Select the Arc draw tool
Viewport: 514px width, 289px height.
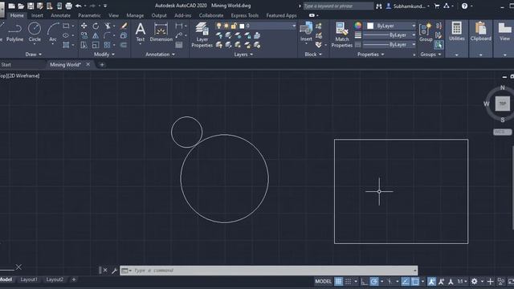(x=53, y=32)
